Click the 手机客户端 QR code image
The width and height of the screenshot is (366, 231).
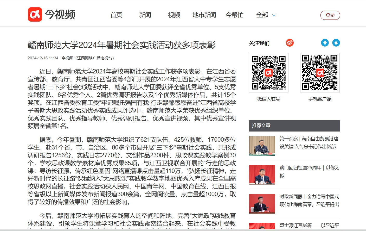[320, 73]
